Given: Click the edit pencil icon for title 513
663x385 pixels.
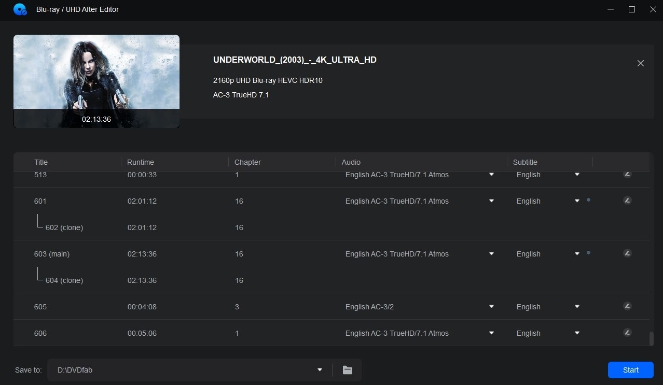Looking at the screenshot, I should (x=627, y=174).
